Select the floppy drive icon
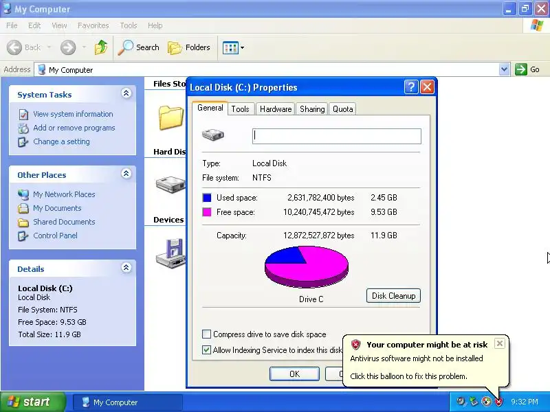The width and height of the screenshot is (550, 412). 170,253
